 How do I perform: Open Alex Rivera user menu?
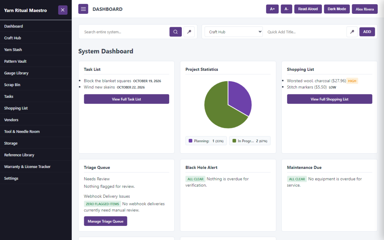tap(364, 9)
